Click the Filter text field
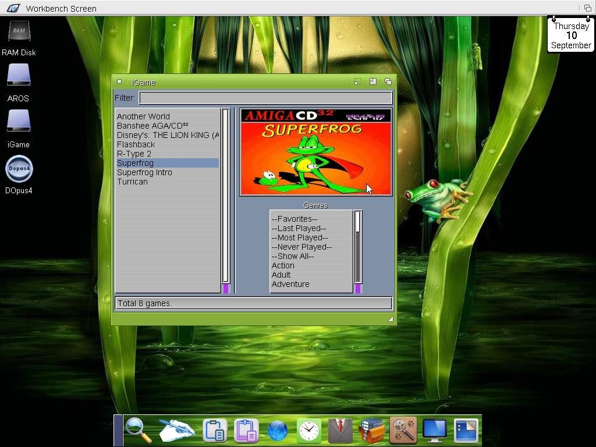The image size is (596, 447). tap(265, 98)
